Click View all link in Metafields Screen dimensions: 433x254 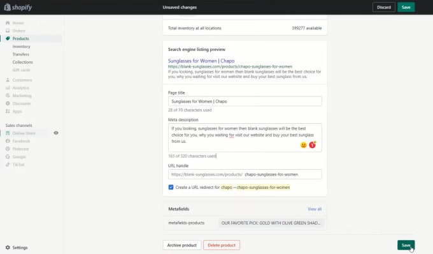(x=315, y=209)
